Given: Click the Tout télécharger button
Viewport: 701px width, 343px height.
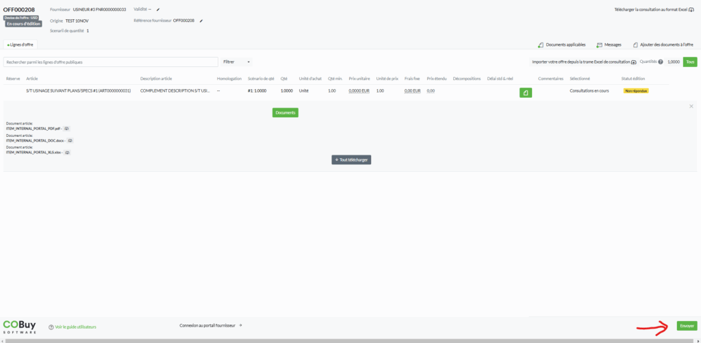Looking at the screenshot, I should click(351, 160).
